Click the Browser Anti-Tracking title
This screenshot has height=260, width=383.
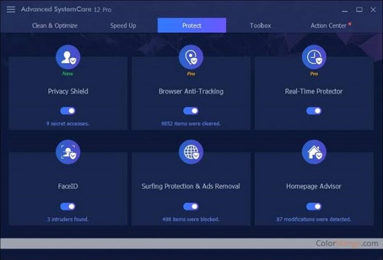click(x=191, y=91)
